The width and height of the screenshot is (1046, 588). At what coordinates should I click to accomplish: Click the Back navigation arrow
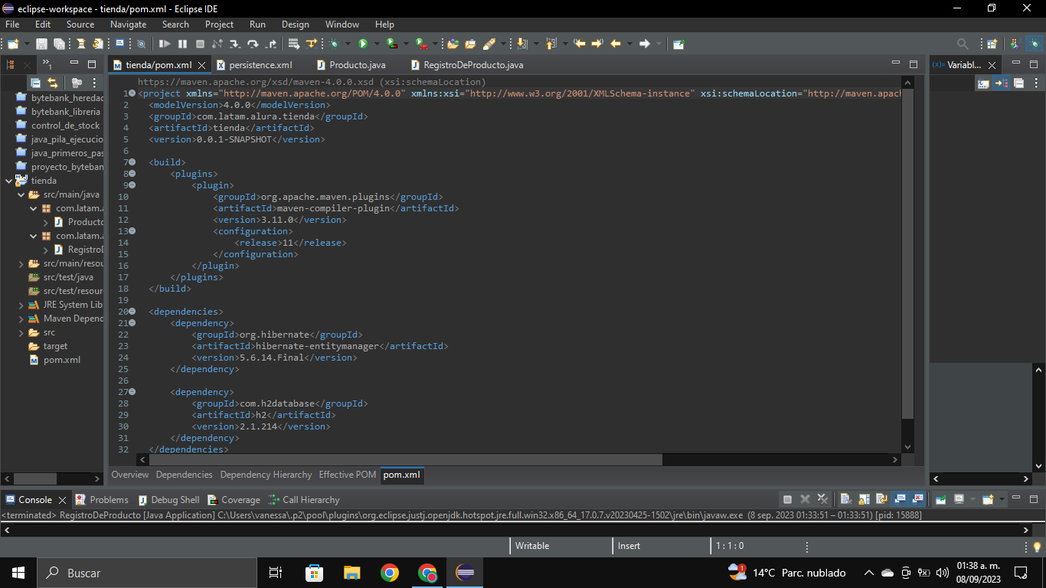pos(615,44)
